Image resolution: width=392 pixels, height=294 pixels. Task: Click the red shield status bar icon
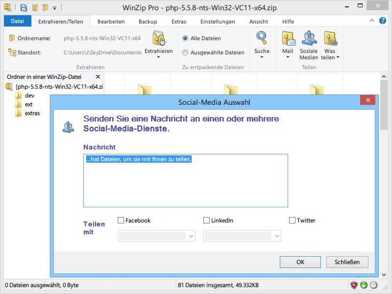point(354,285)
